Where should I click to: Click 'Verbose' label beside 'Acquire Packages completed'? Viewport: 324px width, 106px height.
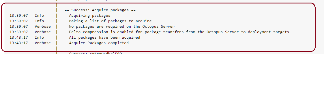(x=43, y=43)
